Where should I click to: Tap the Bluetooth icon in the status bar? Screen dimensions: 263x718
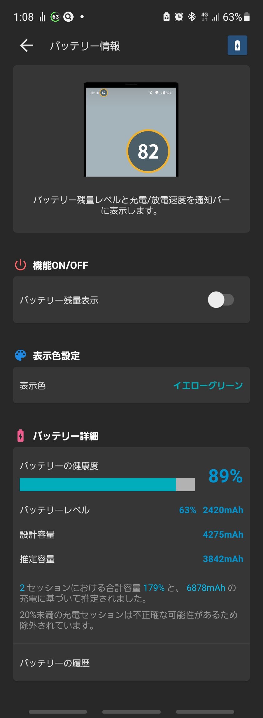point(191,17)
